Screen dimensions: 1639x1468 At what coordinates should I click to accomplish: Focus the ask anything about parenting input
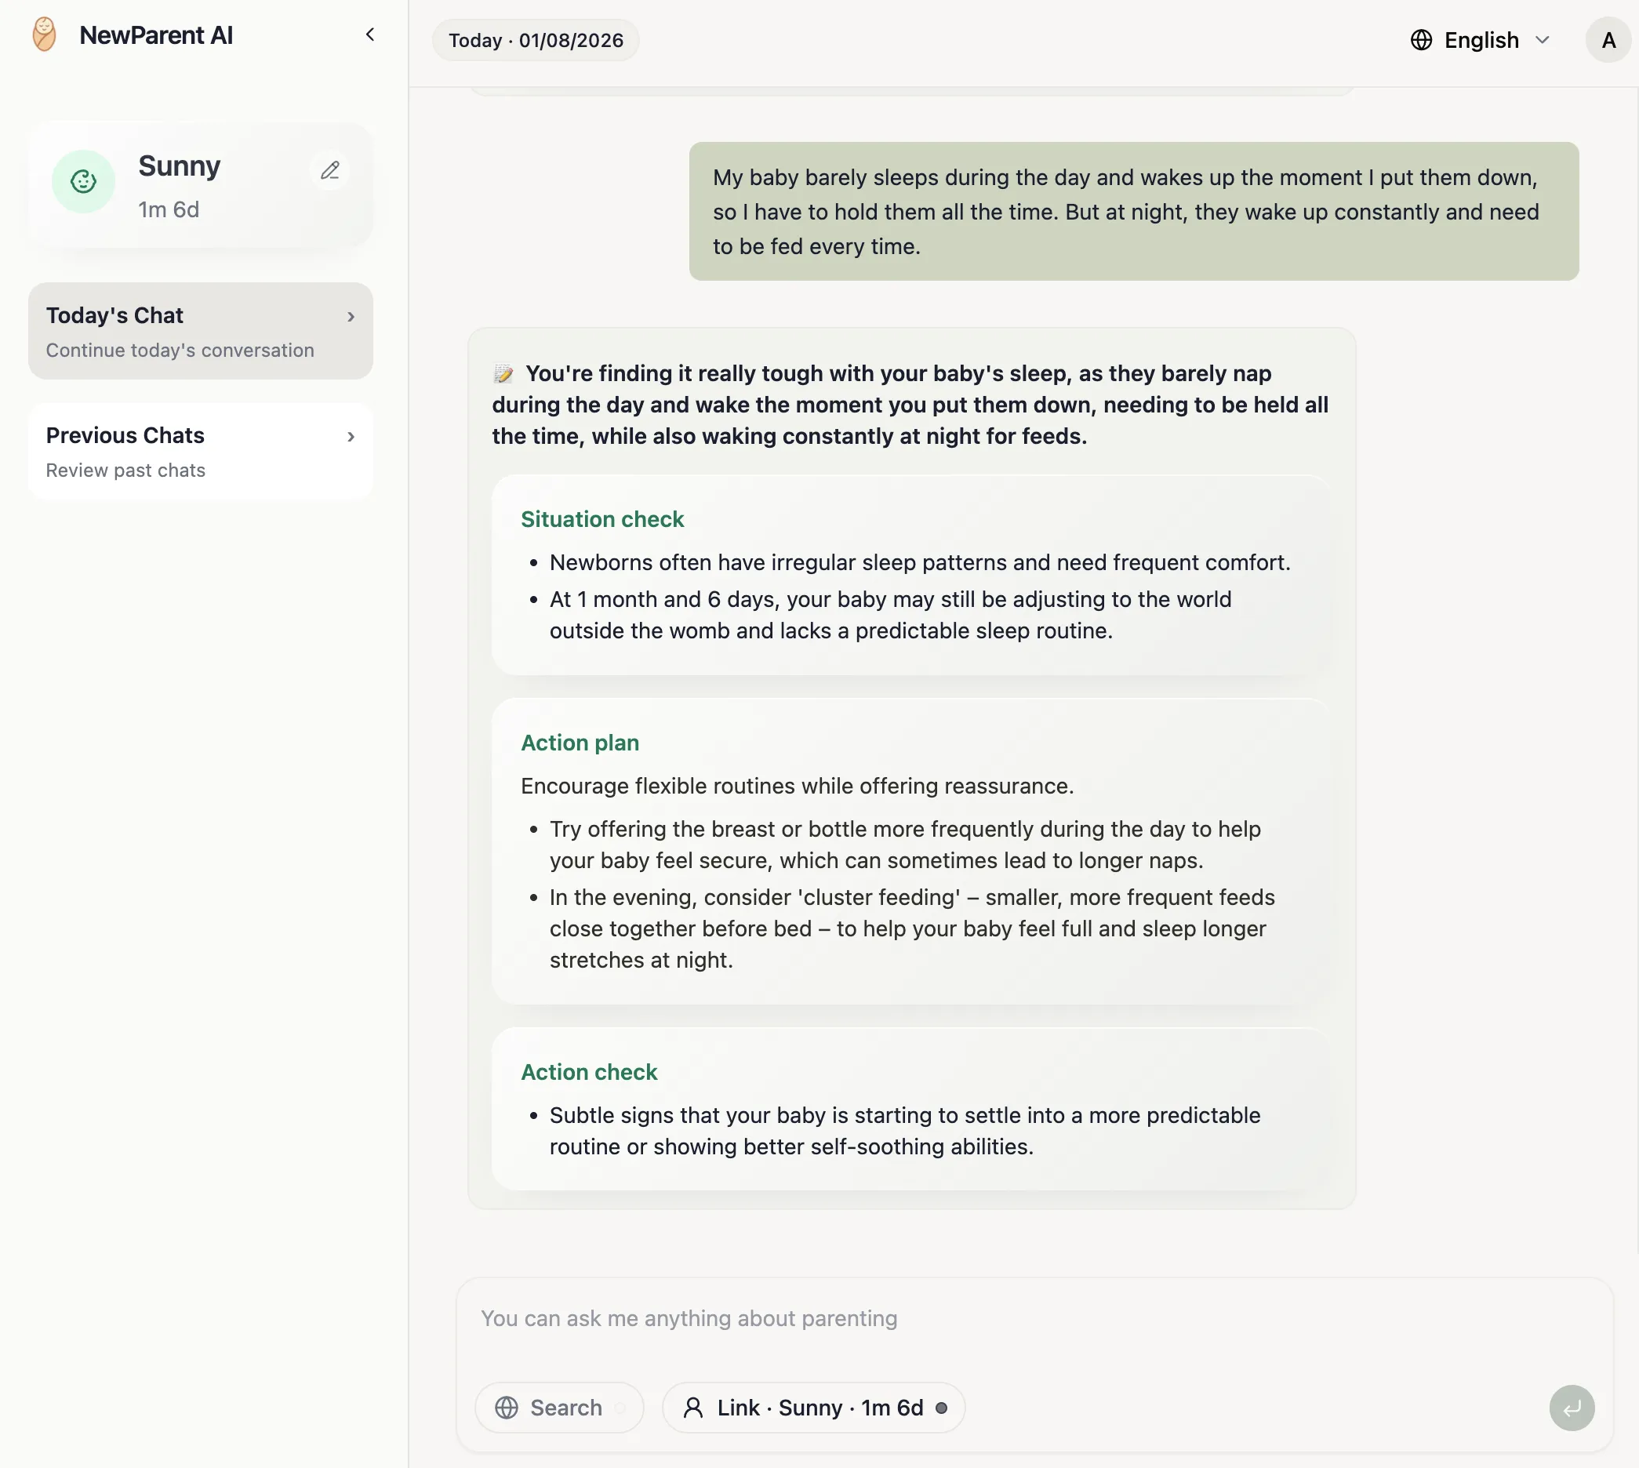(x=1034, y=1319)
